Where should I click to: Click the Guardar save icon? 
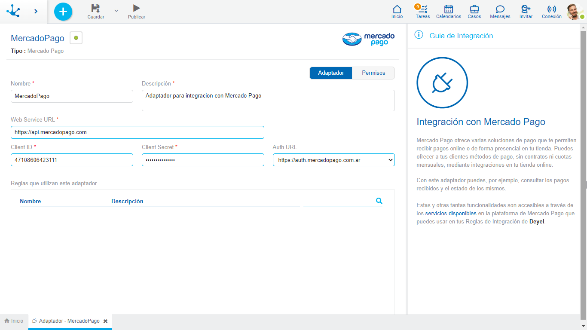click(96, 8)
